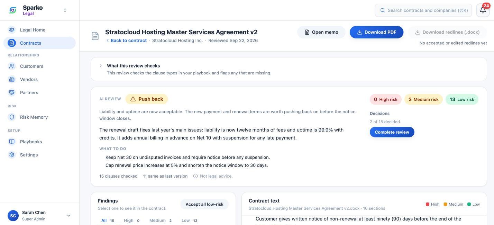Select the Contracts document icon
This screenshot has height=225, width=494.
[12, 43]
